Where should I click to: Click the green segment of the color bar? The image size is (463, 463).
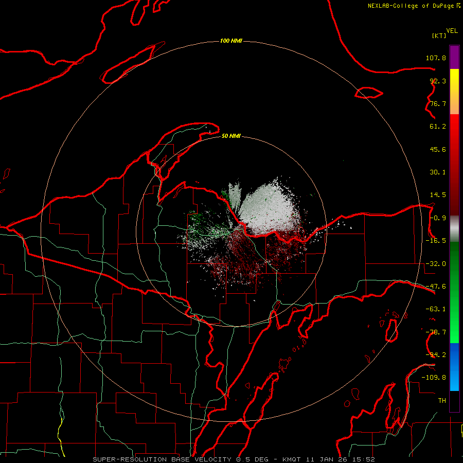[x=454, y=292]
